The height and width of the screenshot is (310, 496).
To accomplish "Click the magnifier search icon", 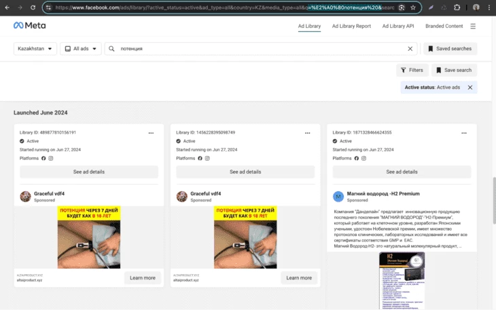I will (x=111, y=49).
